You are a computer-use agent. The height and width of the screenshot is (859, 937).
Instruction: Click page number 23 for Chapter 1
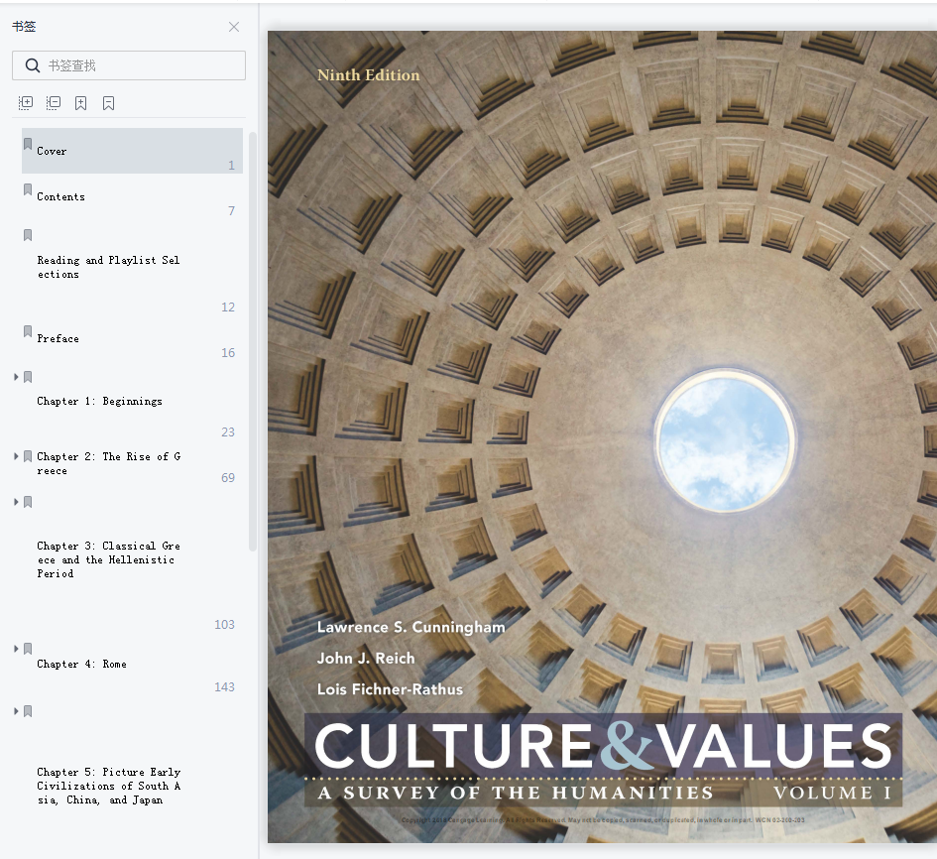tap(228, 431)
